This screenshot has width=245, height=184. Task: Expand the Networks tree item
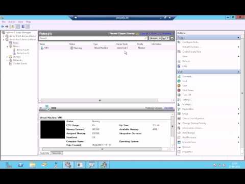coord(7,60)
